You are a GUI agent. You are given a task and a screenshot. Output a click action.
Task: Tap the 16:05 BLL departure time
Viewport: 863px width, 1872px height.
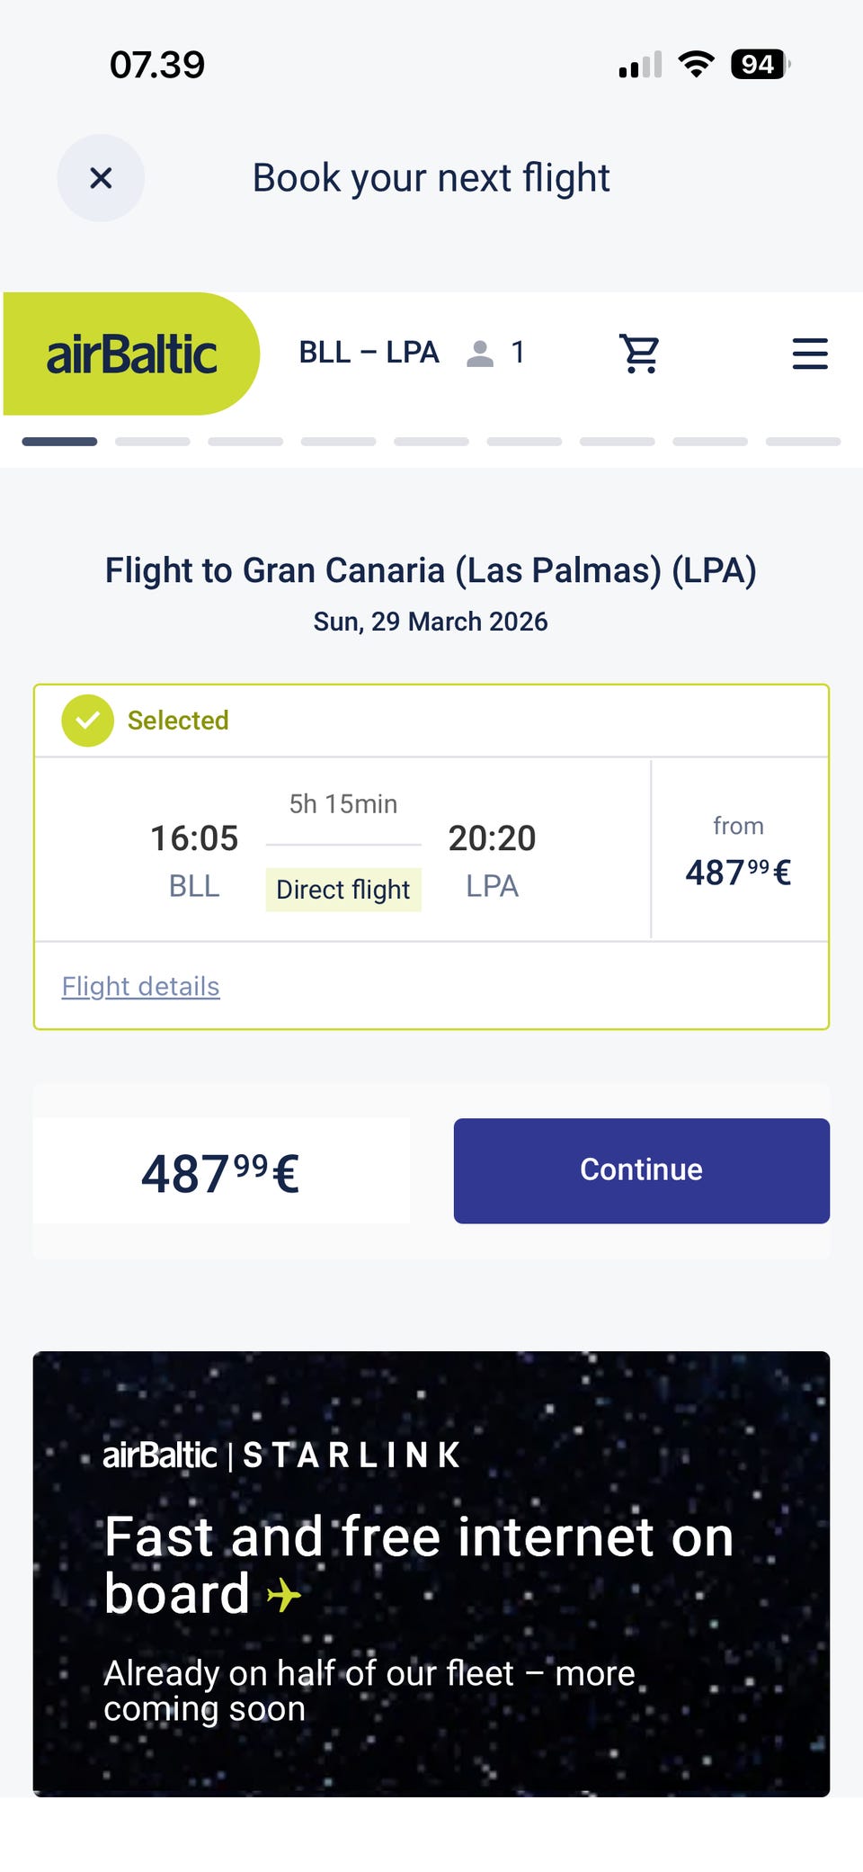[x=194, y=860]
